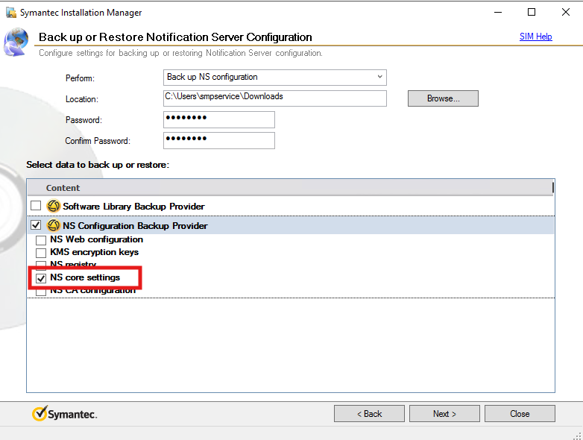Uncheck the NS Configuration Backup Provider checkbox

[36, 225]
